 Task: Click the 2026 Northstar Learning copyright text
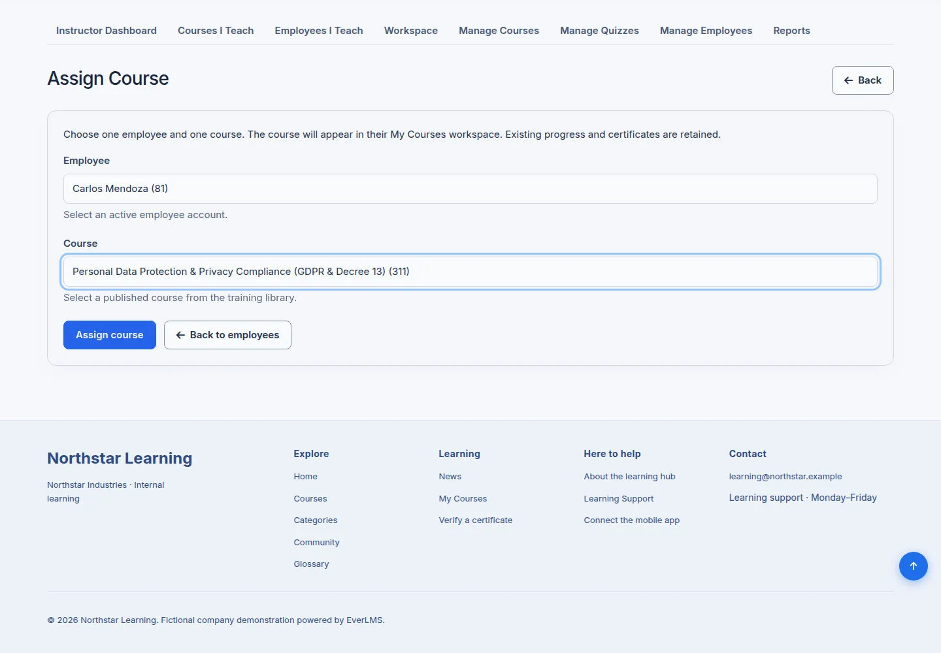pyautogui.click(x=216, y=620)
